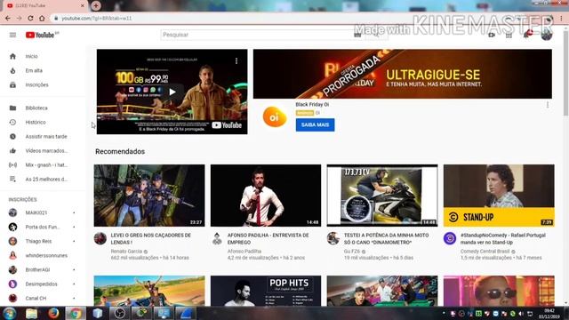Open ULTRAGIGUE-SE banner advertisement

tap(403, 74)
